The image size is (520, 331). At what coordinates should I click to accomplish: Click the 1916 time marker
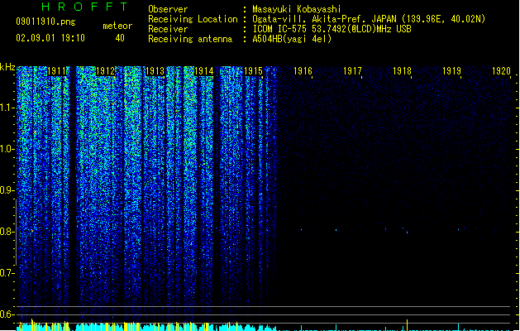303,71
